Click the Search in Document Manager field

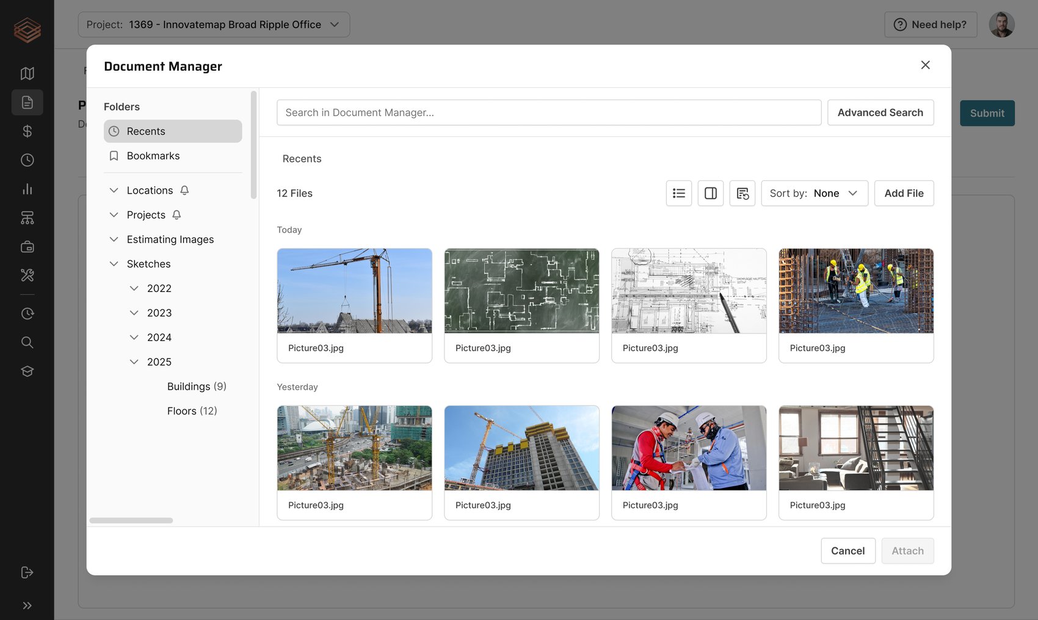[x=548, y=112]
